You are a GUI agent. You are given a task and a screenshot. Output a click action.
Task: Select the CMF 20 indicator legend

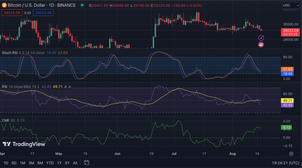(9, 120)
